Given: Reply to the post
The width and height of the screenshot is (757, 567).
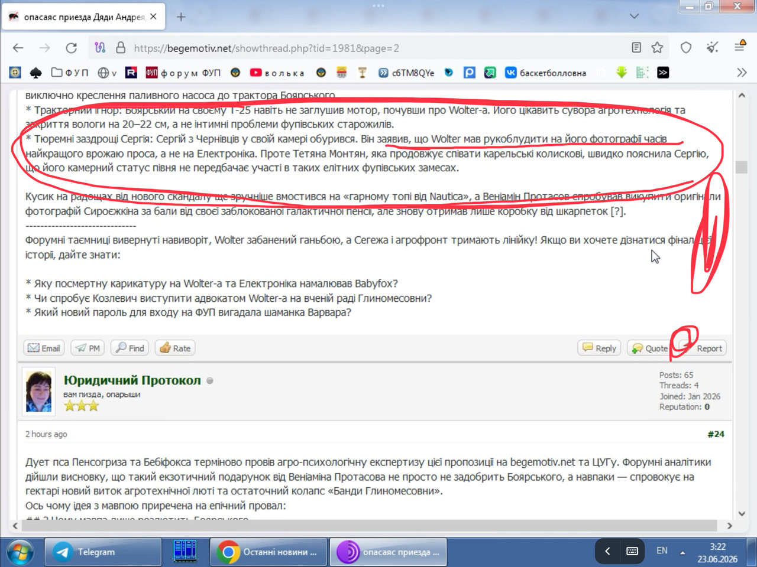Looking at the screenshot, I should point(599,348).
